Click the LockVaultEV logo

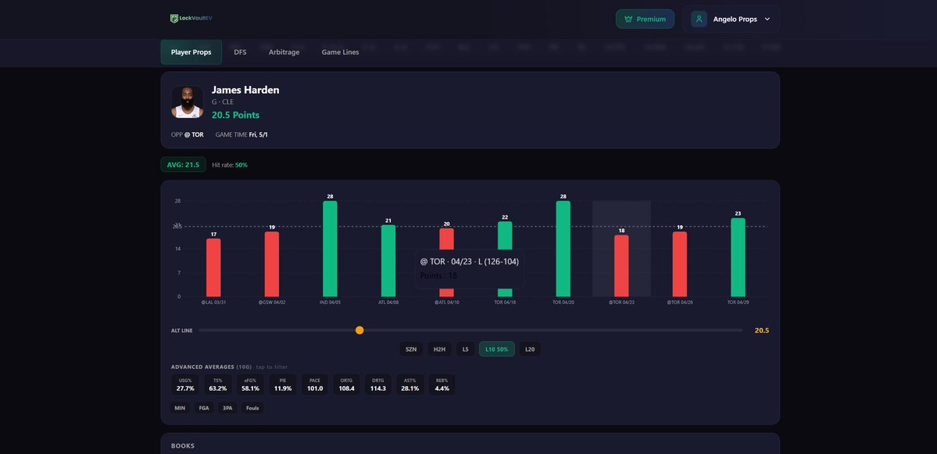pos(191,19)
